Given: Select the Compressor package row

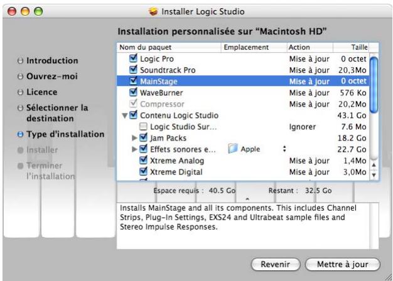Looking at the screenshot, I should 242,104.
